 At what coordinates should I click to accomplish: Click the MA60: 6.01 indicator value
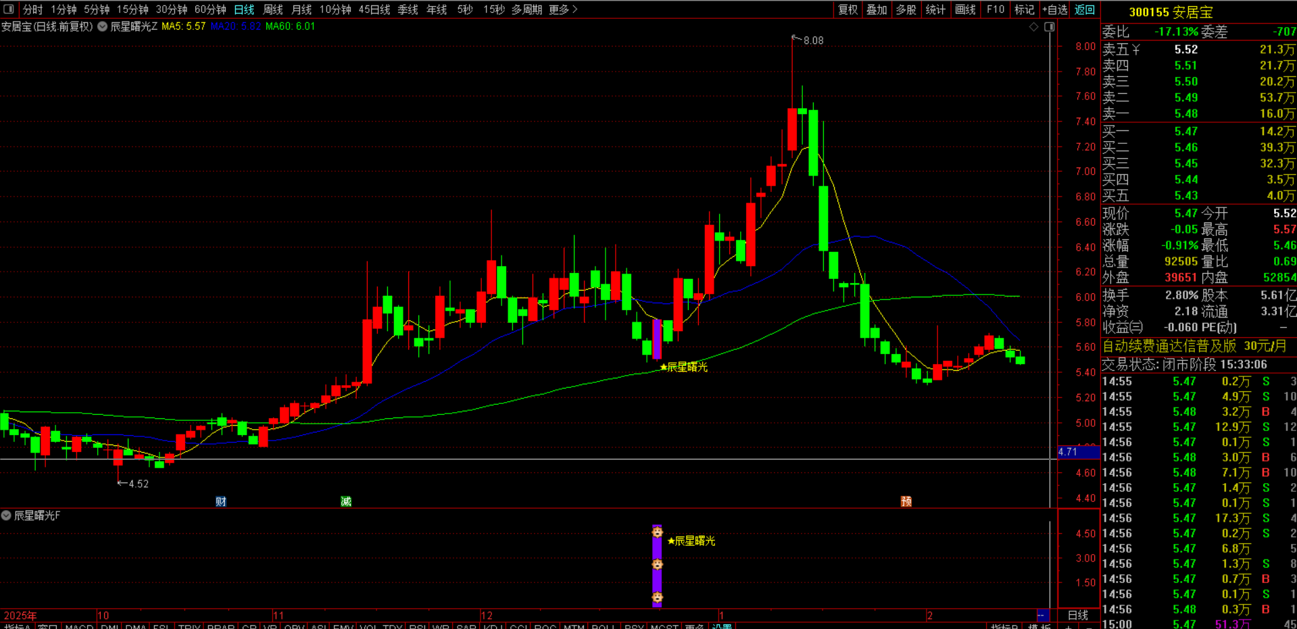click(x=291, y=26)
